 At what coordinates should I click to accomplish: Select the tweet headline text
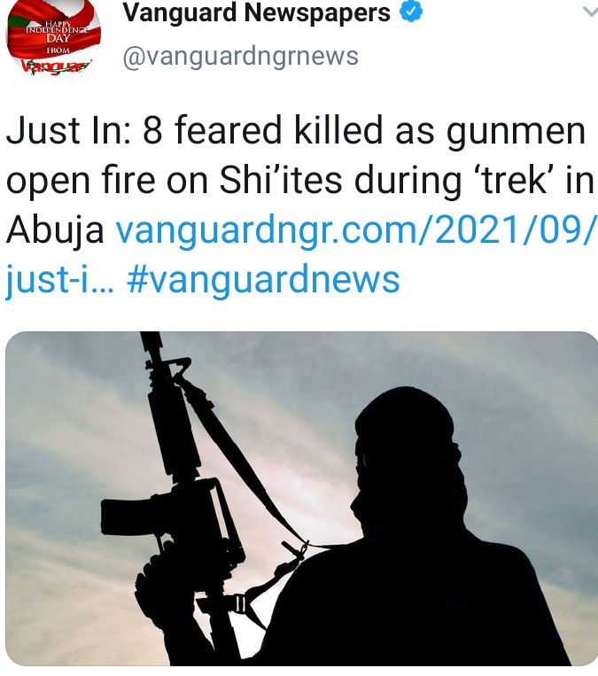299,179
